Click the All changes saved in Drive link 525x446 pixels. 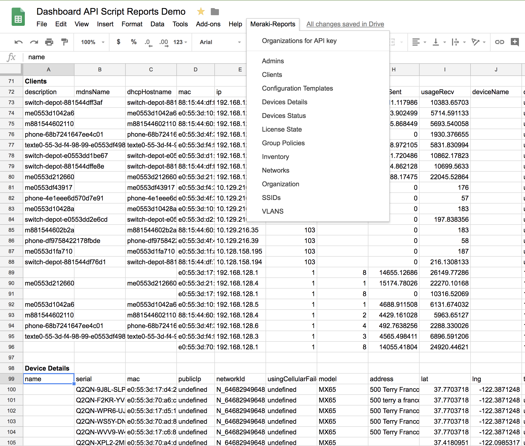(345, 24)
